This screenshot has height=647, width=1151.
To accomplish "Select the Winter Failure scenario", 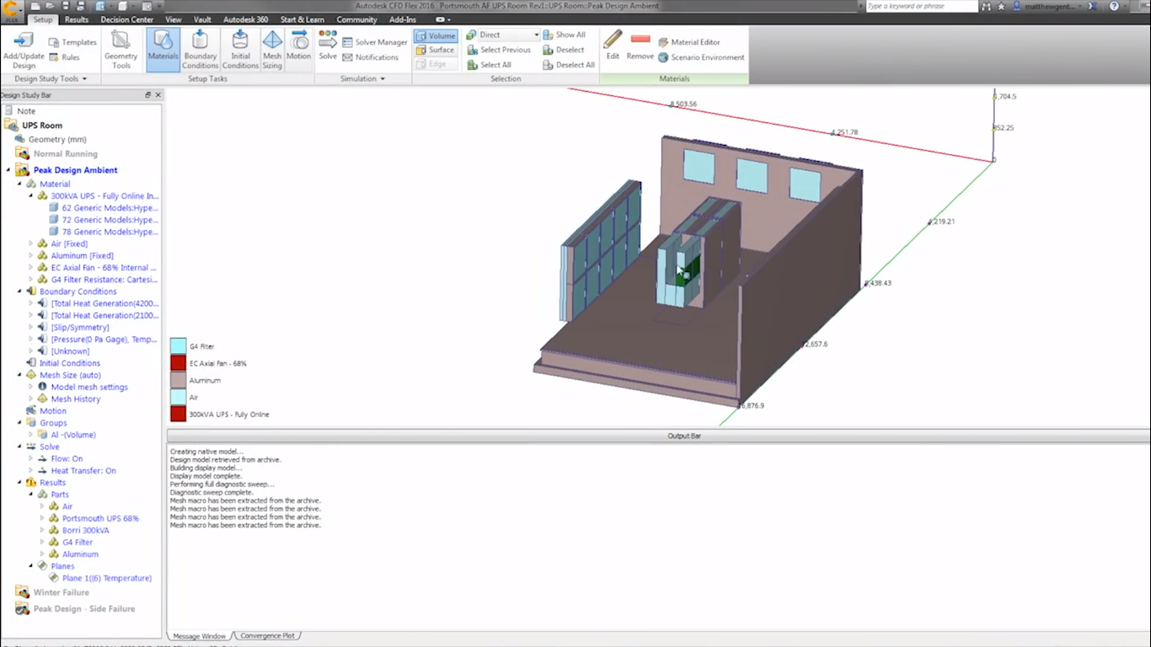I will coord(61,592).
